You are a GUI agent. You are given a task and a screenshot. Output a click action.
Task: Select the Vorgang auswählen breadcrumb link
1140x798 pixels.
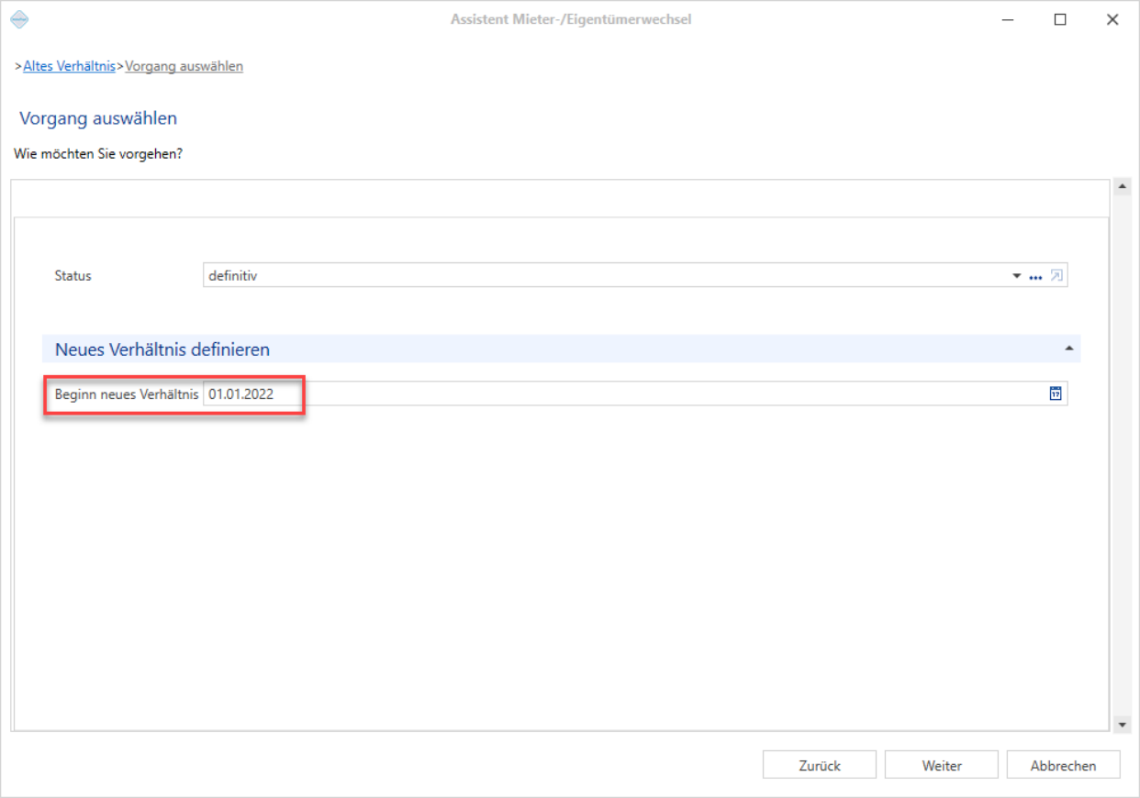[x=184, y=66]
